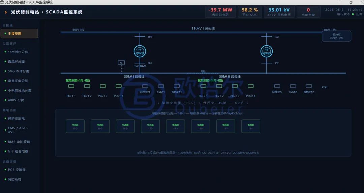The height and width of the screenshot is (193, 364).
Task: Open PCS 变流器 in sidebar
Action: click(x=19, y=170)
